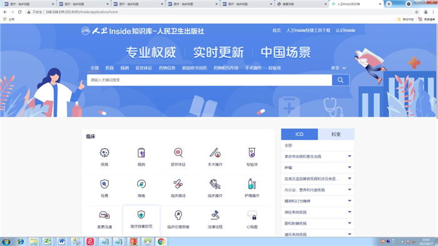Viewport: 438px width, 246px height.
Task: Open the 手术操作 scalpel icon
Action: (x=215, y=153)
